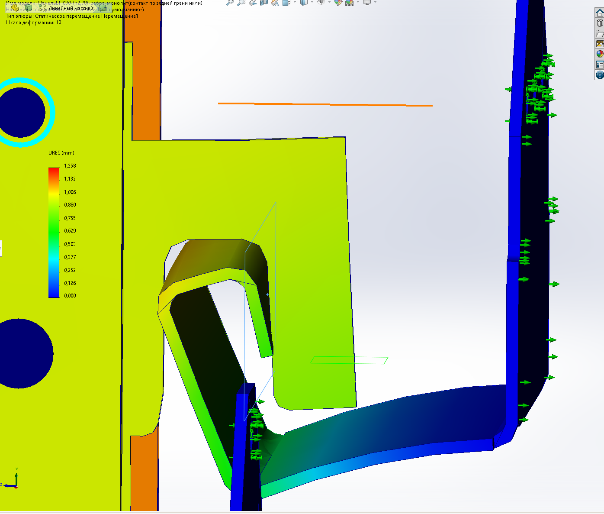Click the URES (mm) legend title
Screen dimensions: 604x514
(61, 153)
